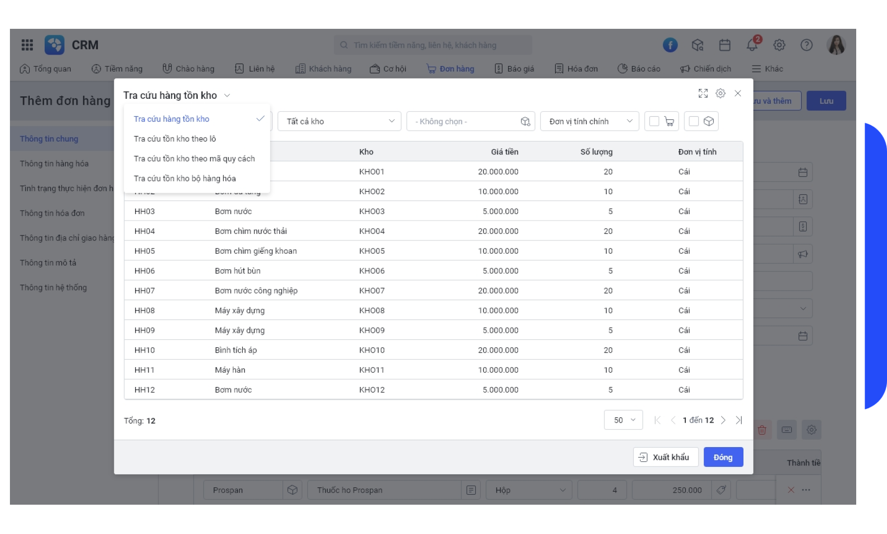Remove the Prospan row with red X
The height and width of the screenshot is (534, 887).
pos(791,490)
